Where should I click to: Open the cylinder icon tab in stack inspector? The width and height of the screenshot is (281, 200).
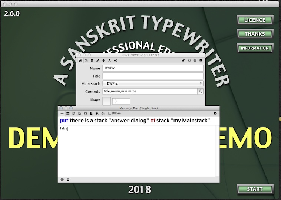tap(92, 60)
